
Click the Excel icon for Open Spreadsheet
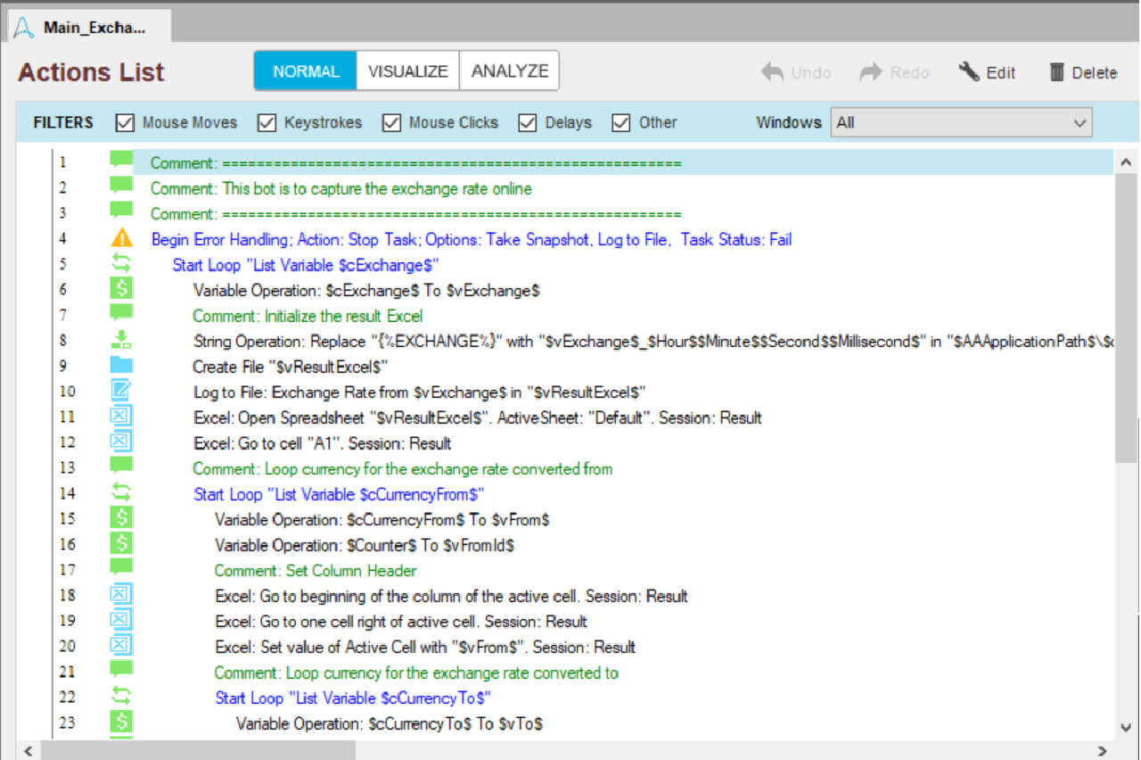coord(121,417)
